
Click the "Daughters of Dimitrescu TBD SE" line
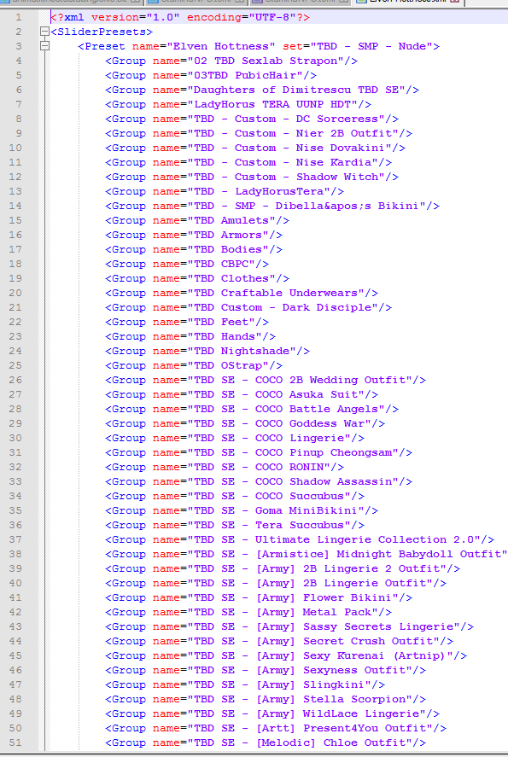(262, 90)
